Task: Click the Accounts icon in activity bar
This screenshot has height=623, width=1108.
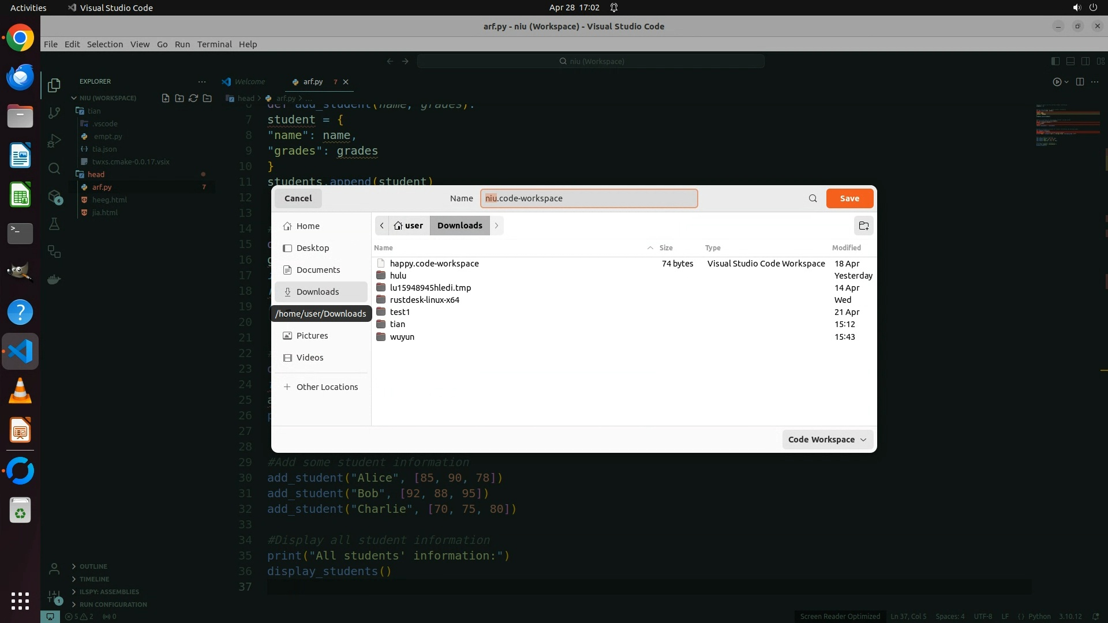Action: tap(54, 569)
